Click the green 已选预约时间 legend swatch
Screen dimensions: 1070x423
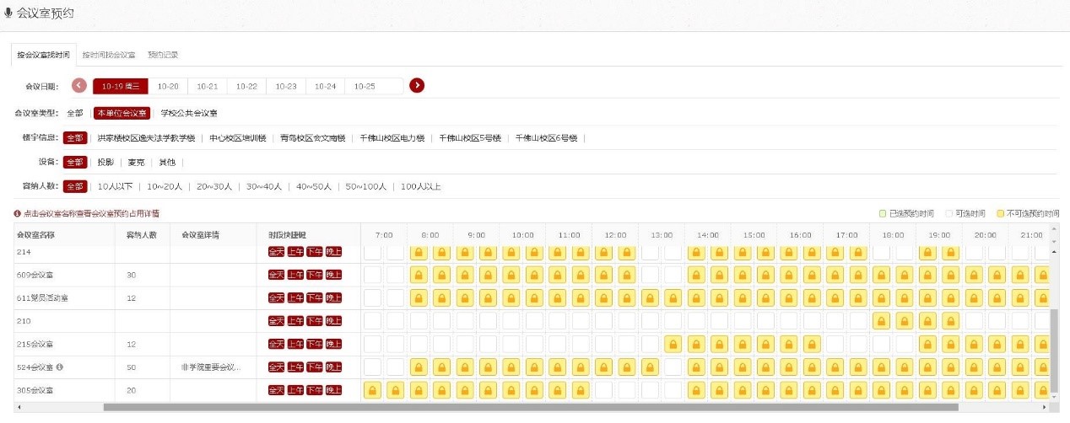coord(881,214)
